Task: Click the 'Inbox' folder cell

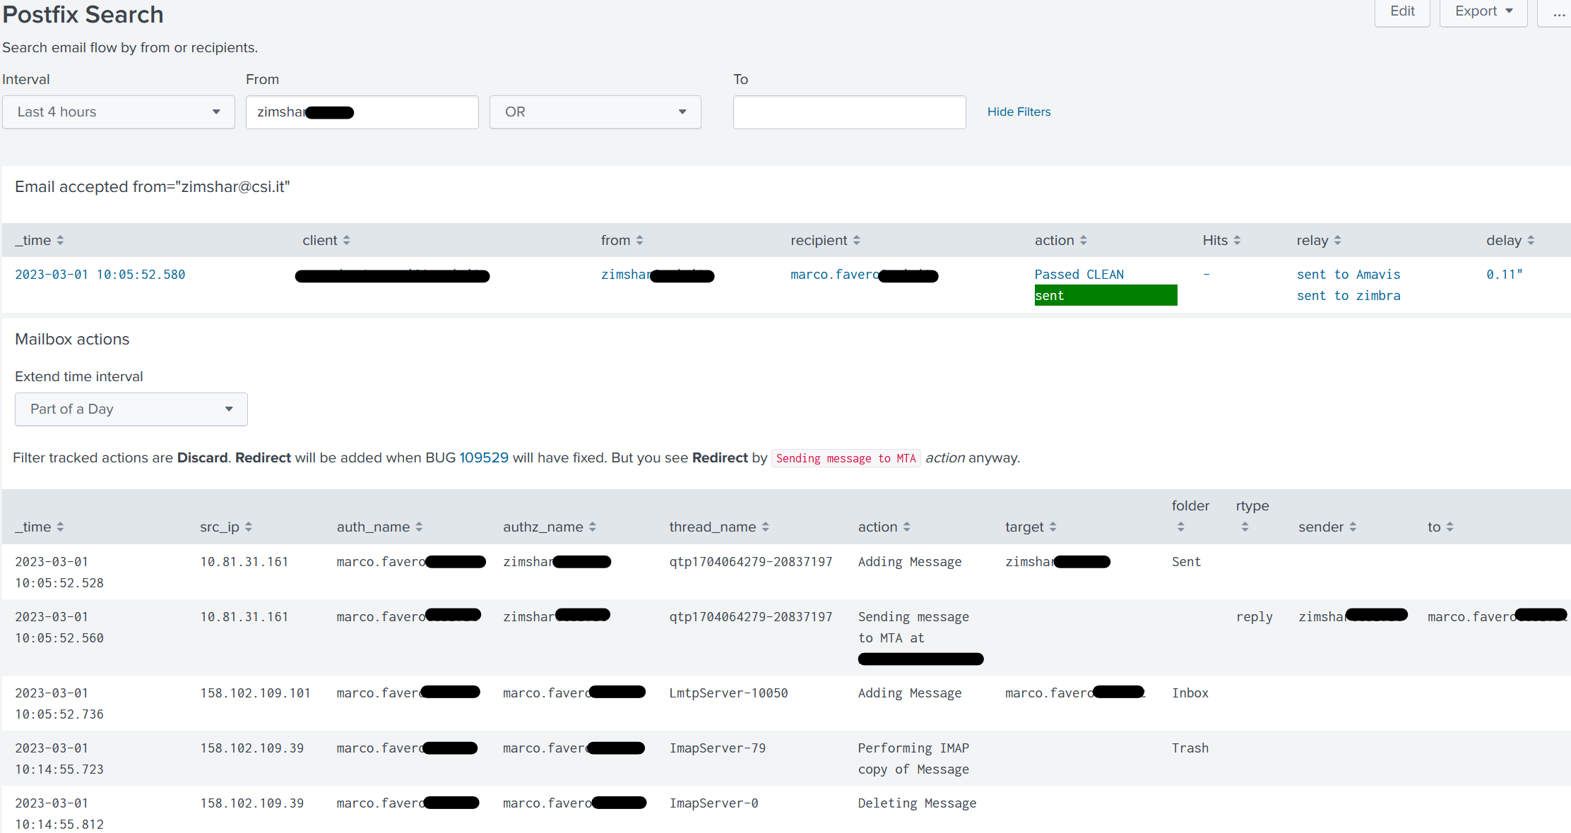Action: [x=1190, y=693]
